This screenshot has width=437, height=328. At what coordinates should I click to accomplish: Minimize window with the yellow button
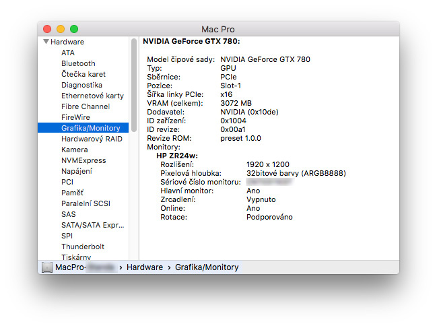61,29
